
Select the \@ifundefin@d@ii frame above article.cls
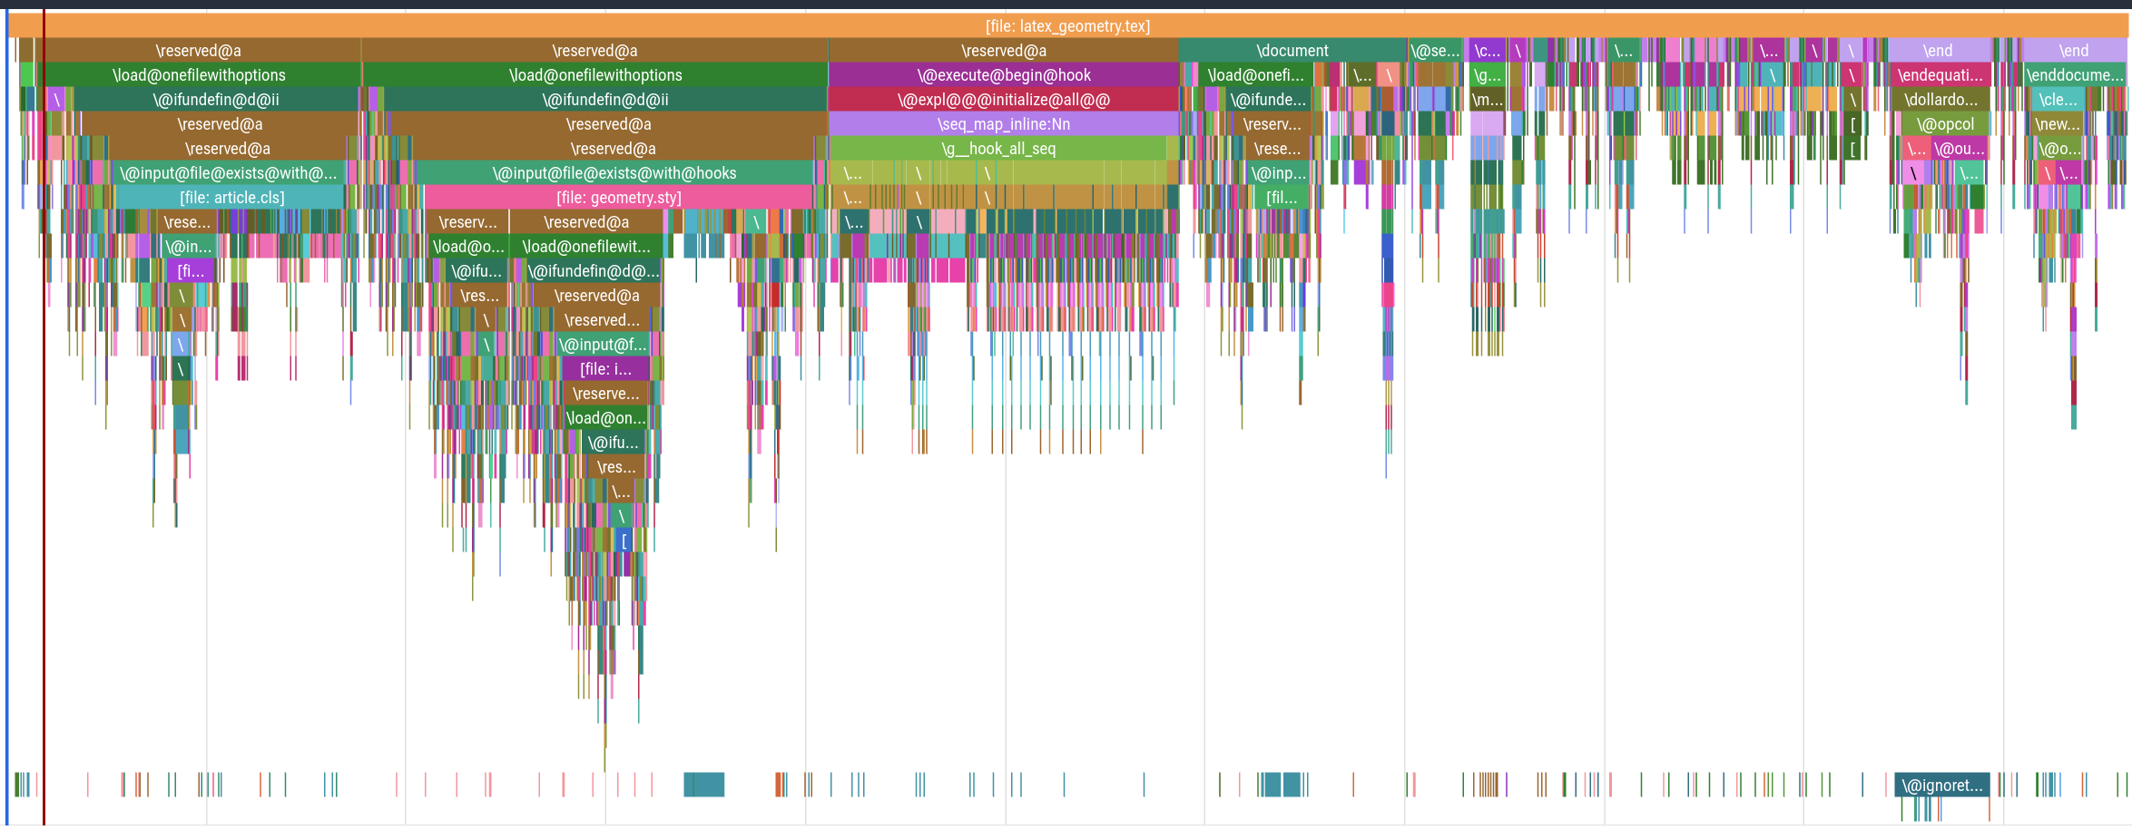click(216, 100)
